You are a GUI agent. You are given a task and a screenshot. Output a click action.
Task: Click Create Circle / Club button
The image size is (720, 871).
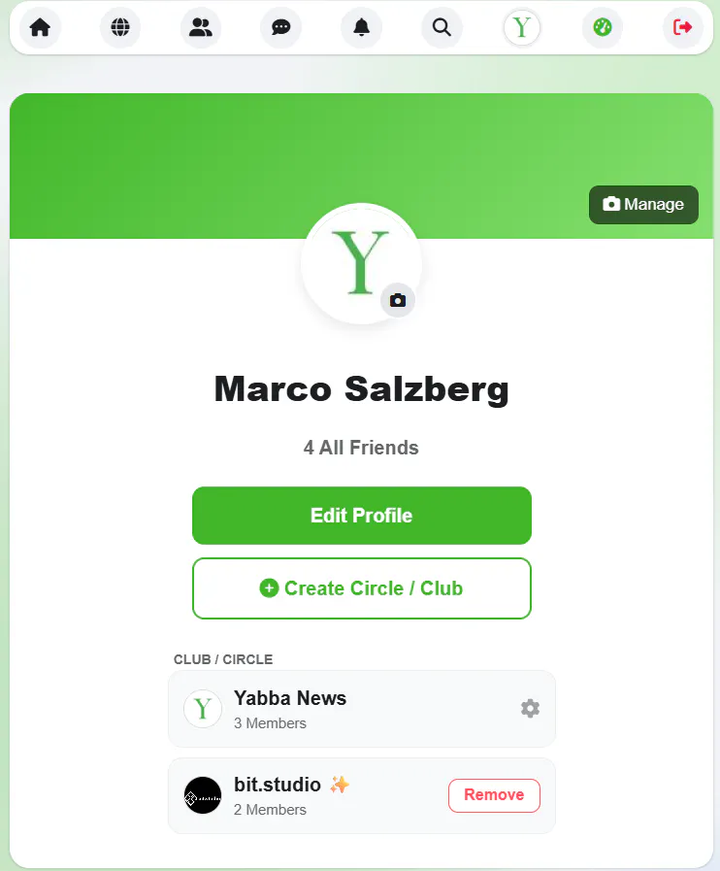coord(361,588)
